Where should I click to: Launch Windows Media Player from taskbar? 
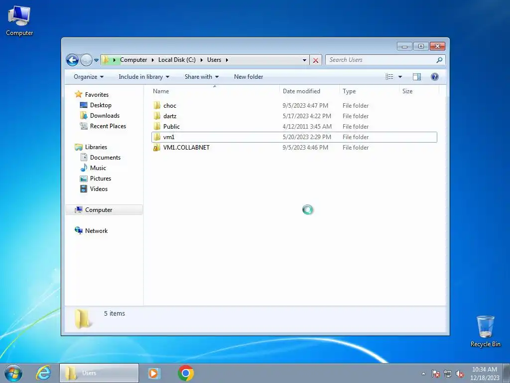[x=153, y=373]
